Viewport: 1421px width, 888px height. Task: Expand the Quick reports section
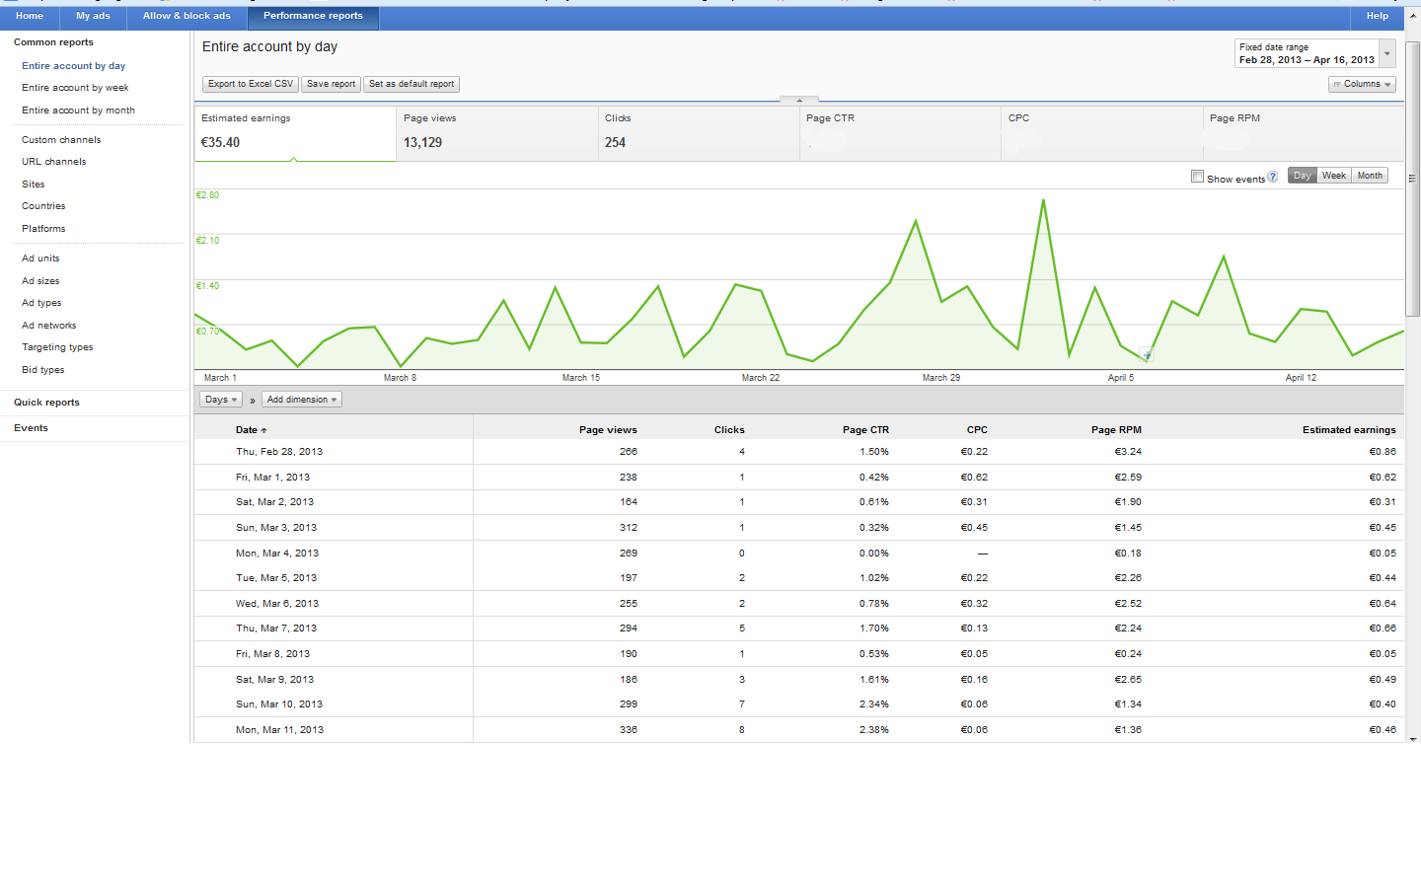tap(46, 403)
